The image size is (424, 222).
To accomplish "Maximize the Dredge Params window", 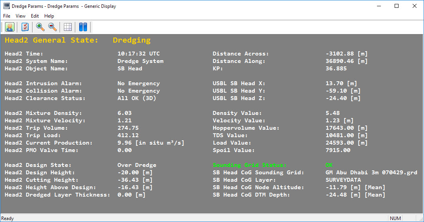I will (x=397, y=6).
